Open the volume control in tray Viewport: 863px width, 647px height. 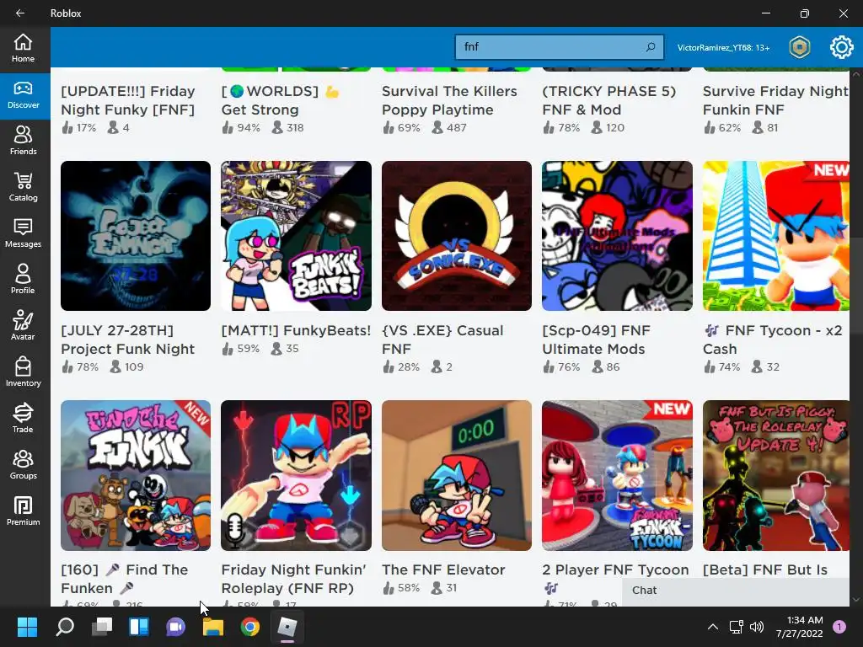coord(757,627)
